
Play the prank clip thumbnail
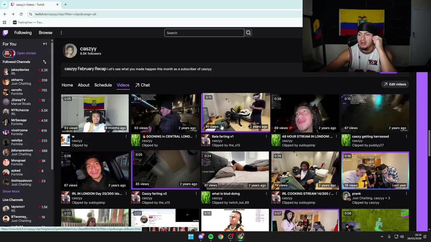375,170
